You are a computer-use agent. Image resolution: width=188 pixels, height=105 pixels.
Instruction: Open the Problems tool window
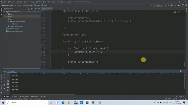tap(24, 97)
